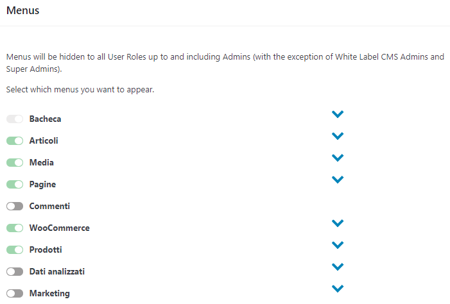Disable the WooCommerce menu toggle
450x304 pixels.
click(15, 228)
